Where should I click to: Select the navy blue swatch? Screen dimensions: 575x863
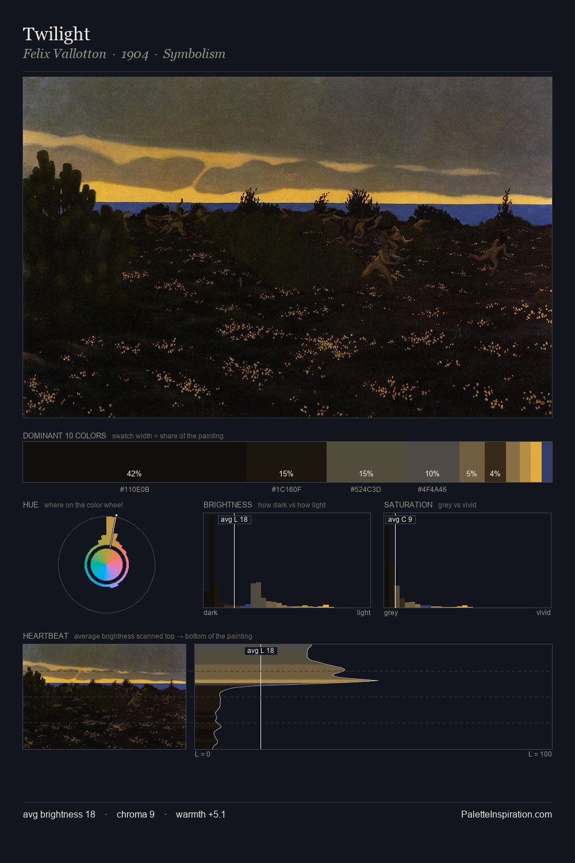[x=547, y=461]
